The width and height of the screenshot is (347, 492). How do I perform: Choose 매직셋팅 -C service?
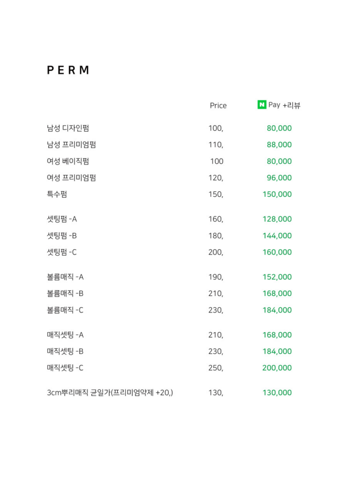tap(65, 368)
